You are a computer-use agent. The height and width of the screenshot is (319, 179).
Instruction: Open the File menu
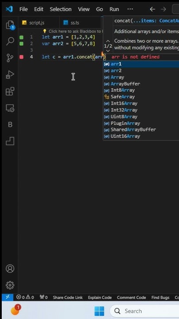click(x=23, y=9)
